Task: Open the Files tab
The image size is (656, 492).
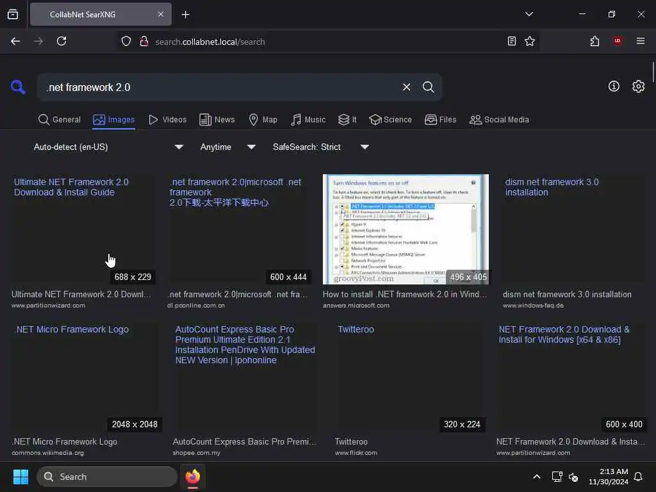Action: [x=441, y=120]
